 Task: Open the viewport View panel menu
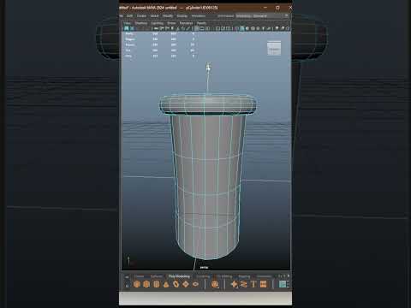tap(127, 23)
